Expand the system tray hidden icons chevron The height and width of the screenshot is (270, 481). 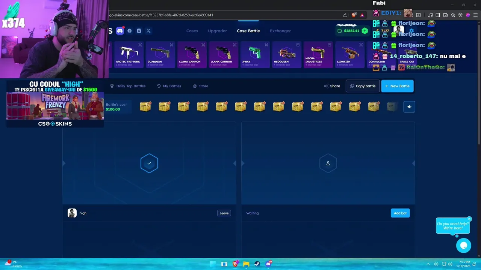[x=428, y=264]
